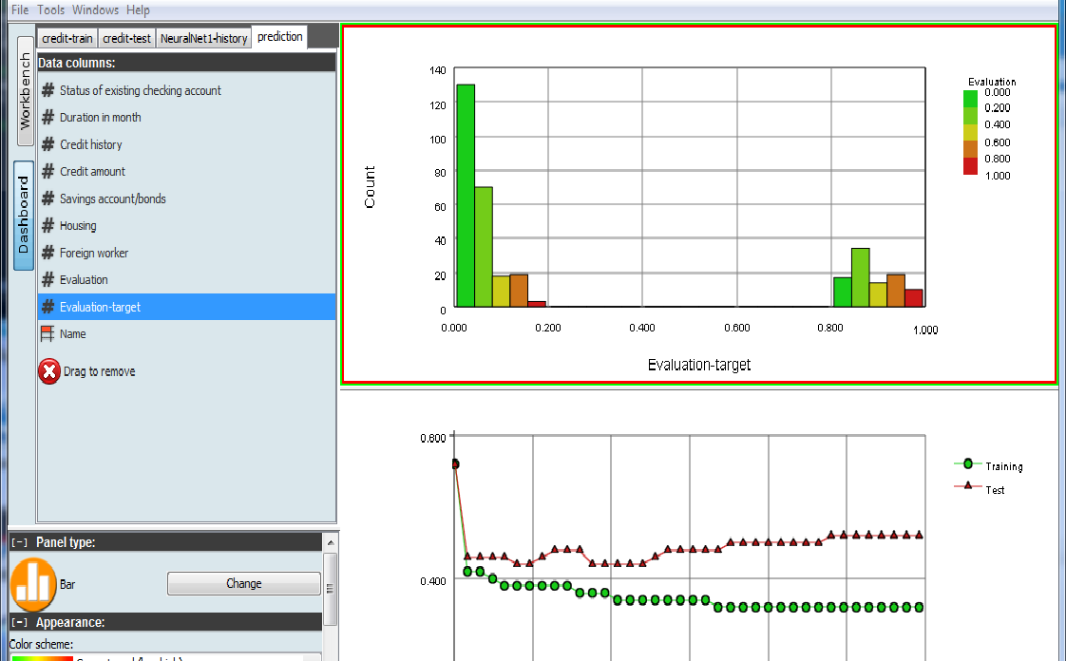Click the Name column flag icon
Screen dimensions: 1066x661
coord(48,334)
